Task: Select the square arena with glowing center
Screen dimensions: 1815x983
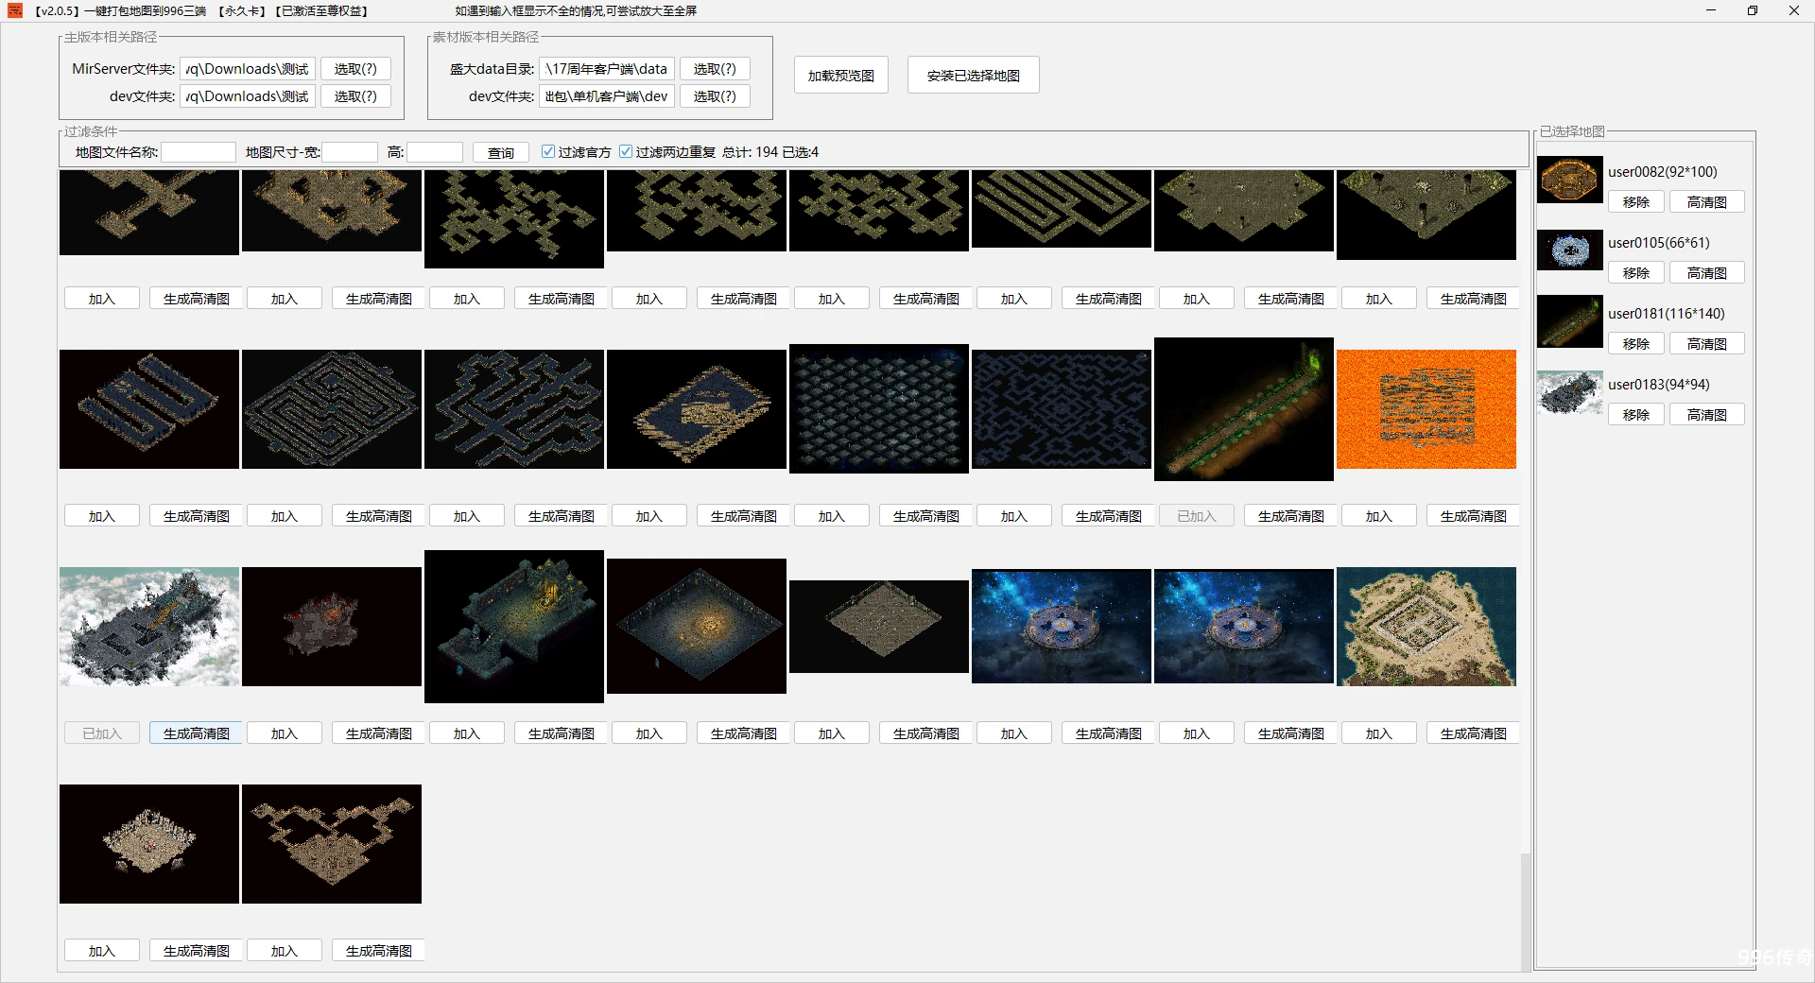Action: pos(697,626)
